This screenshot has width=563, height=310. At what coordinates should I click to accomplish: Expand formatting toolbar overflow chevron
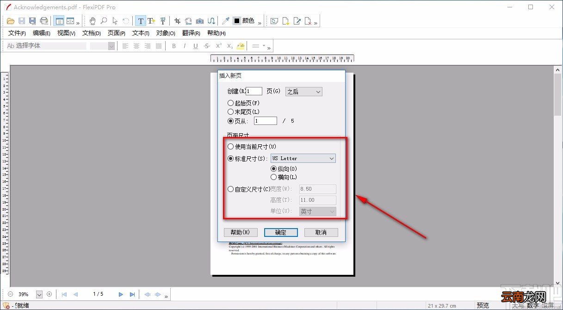pyautogui.click(x=269, y=48)
